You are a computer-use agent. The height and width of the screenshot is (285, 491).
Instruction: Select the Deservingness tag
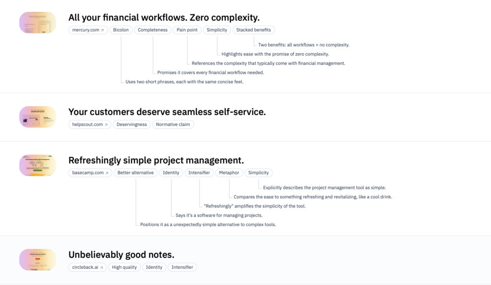click(x=131, y=125)
